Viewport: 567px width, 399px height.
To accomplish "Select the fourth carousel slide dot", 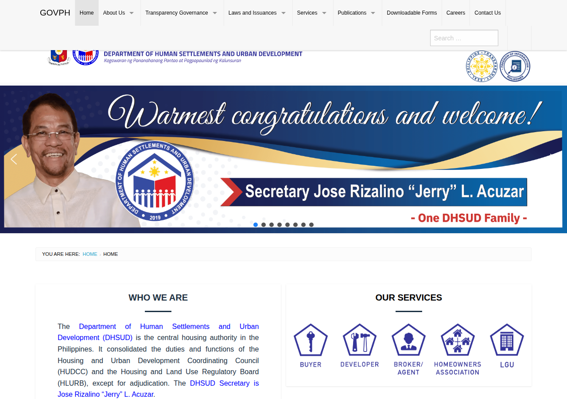I will [x=280, y=225].
